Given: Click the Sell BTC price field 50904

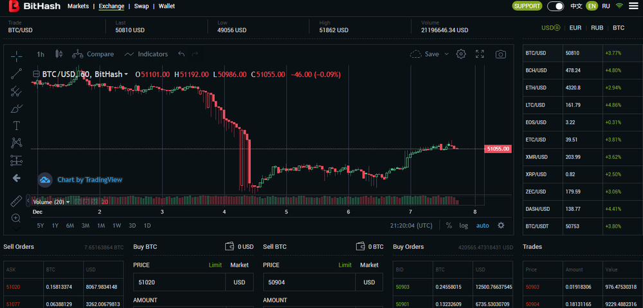Looking at the screenshot, I should 309,282.
